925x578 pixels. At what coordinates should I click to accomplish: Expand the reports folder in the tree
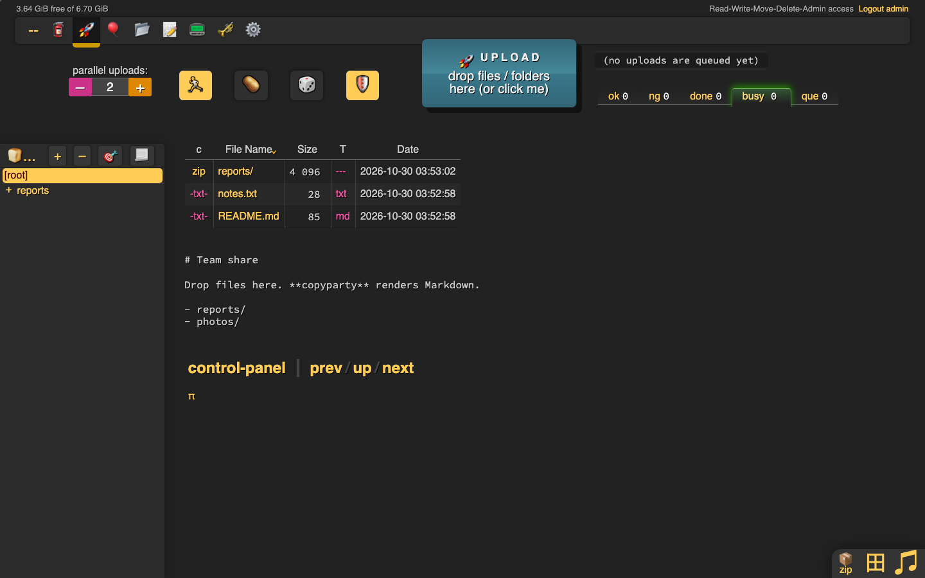(x=9, y=190)
